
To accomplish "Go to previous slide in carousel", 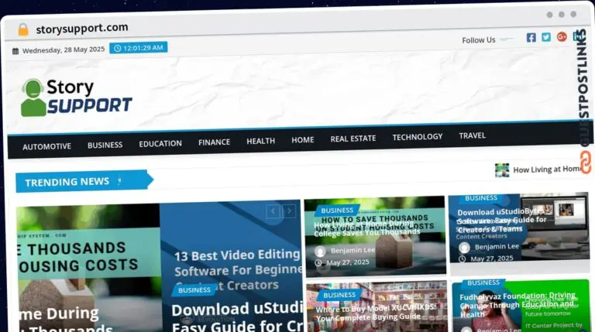I will 273,210.
